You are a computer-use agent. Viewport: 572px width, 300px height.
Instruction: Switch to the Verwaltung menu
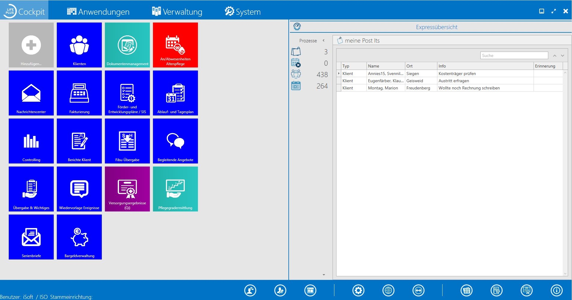pyautogui.click(x=177, y=12)
